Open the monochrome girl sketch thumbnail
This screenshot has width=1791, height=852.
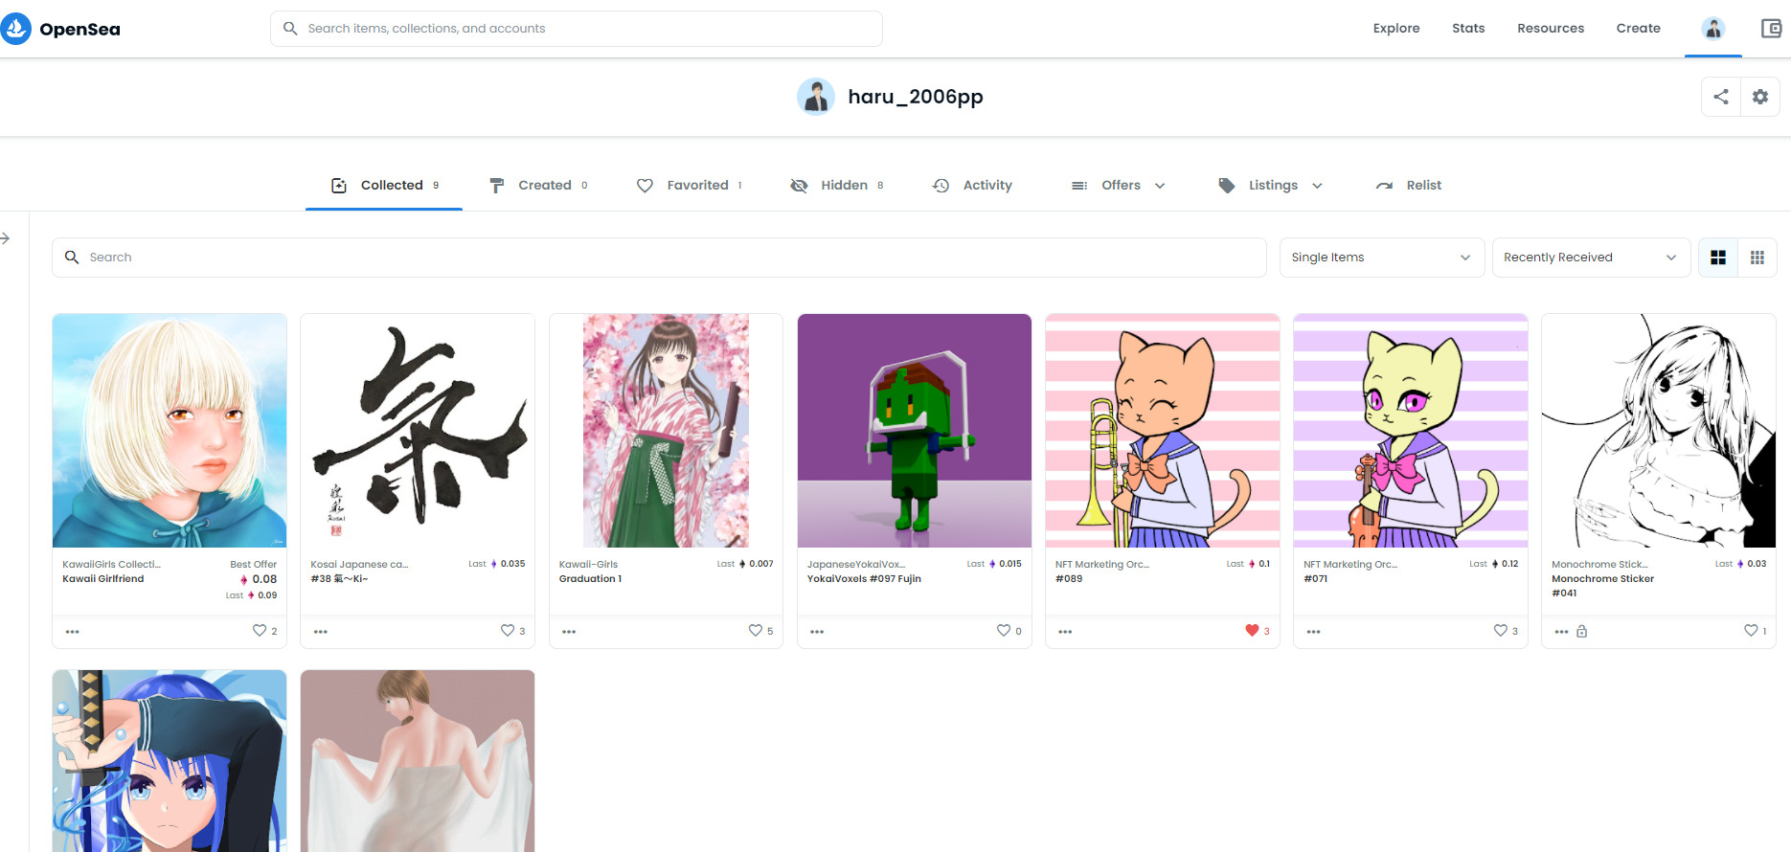pyautogui.click(x=1659, y=431)
